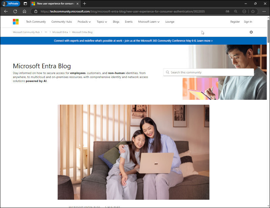Go back with the browser back arrow

pyautogui.click(x=6, y=11)
